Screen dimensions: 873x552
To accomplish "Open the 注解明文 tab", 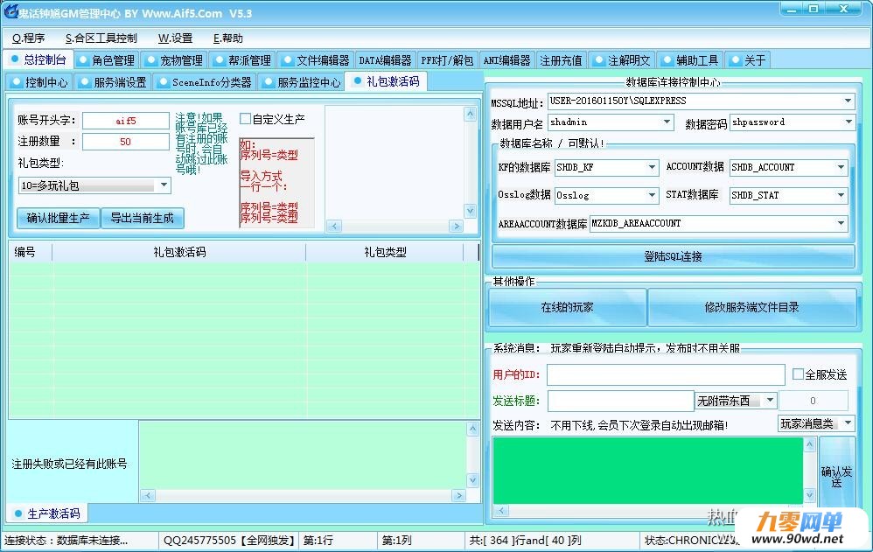I will click(x=622, y=60).
